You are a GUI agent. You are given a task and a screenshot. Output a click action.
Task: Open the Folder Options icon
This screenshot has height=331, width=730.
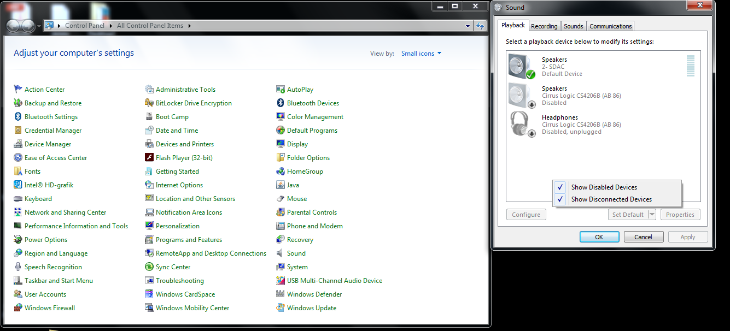pyautogui.click(x=281, y=158)
